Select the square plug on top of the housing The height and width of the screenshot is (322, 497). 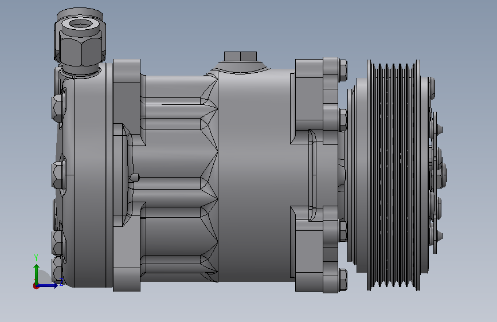240,56
